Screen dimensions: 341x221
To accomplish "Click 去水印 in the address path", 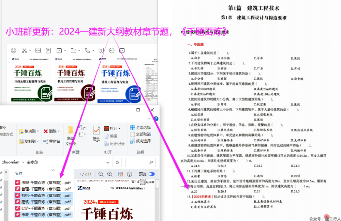I will coord(32,162).
